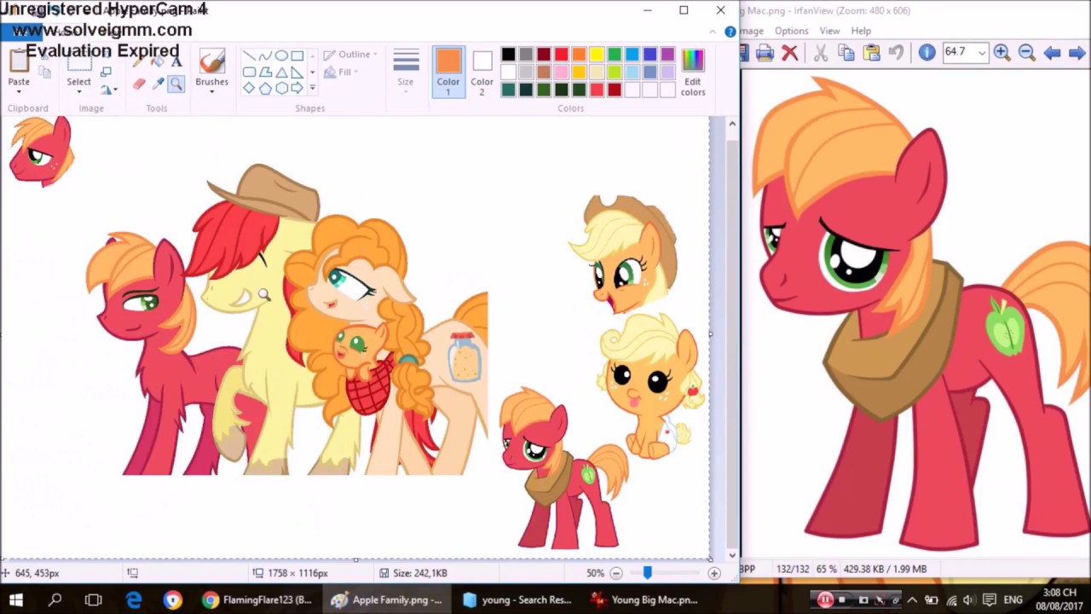Click IrfanView zoom in magnifier
The width and height of the screenshot is (1091, 614).
[x=1002, y=53]
